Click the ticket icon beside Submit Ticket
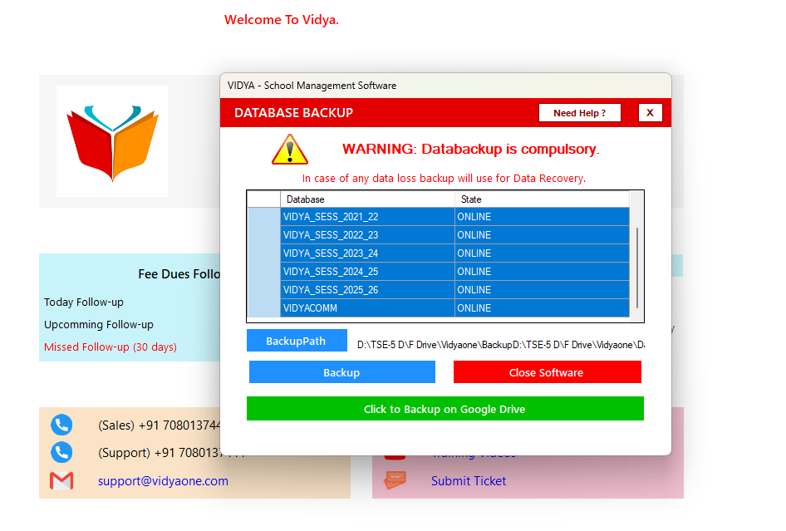 pos(395,479)
